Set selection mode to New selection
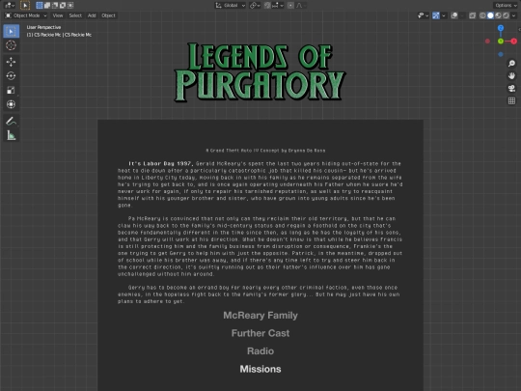The width and height of the screenshot is (521, 391). tap(40, 6)
